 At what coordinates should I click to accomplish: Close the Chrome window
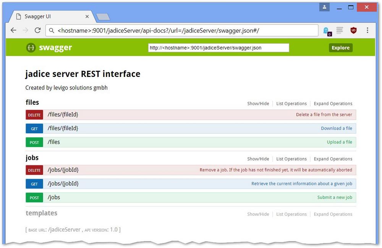(367, 7)
